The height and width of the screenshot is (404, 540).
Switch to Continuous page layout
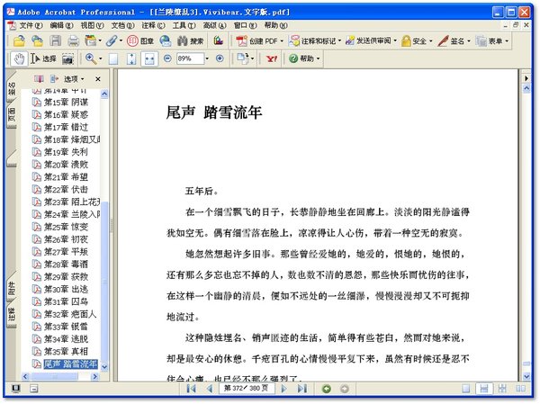pos(484,389)
